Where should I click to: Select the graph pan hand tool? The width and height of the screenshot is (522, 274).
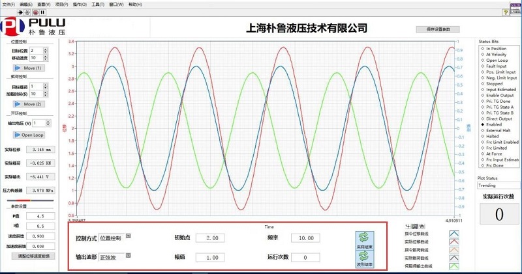click(x=422, y=226)
